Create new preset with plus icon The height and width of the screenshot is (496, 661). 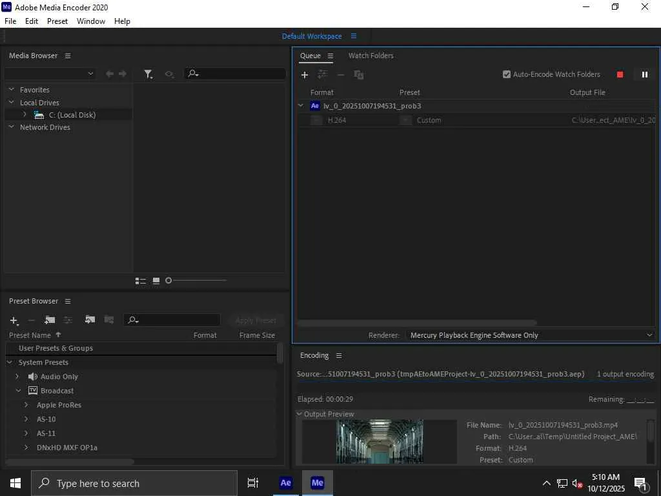pos(14,320)
